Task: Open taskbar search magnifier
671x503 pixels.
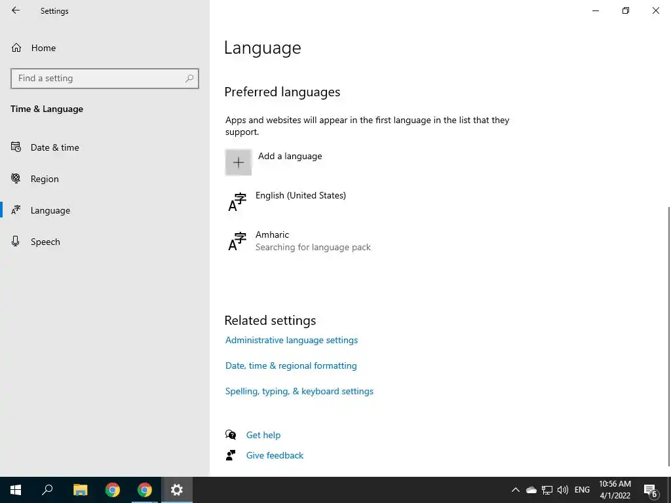Action: point(47,490)
